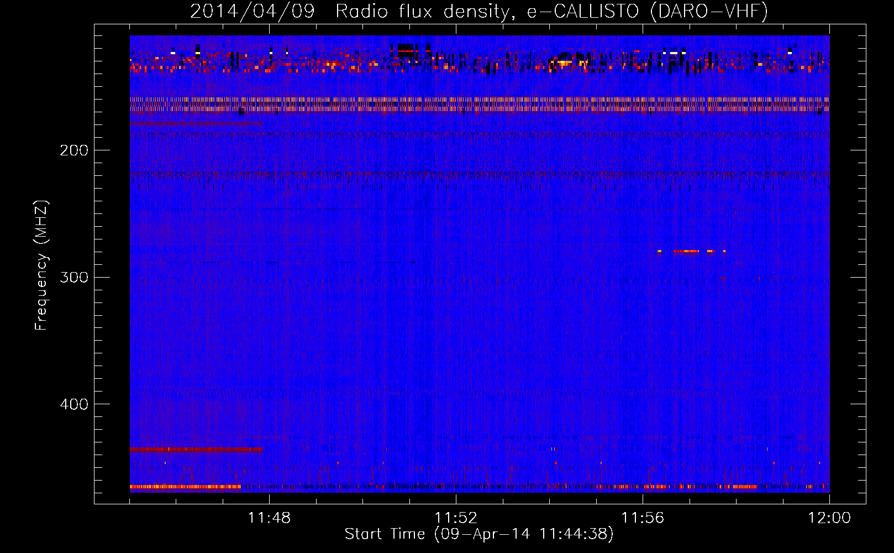Click the 'Start Time (09-Apr-14 11:44:38)' label

coord(479,534)
